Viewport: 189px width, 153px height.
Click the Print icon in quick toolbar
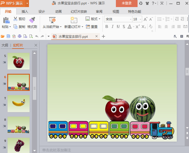(x=19, y=36)
